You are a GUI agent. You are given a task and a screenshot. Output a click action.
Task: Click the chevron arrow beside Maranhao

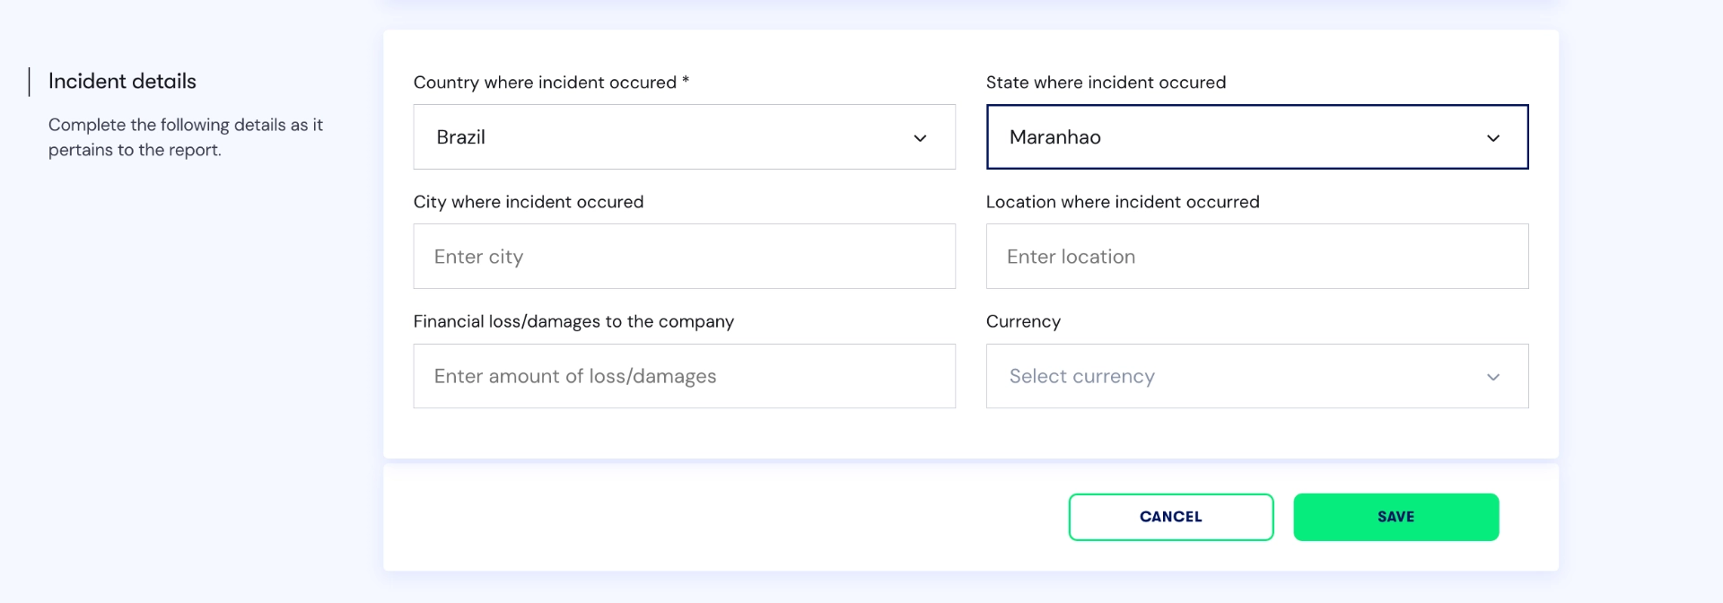pos(1493,138)
